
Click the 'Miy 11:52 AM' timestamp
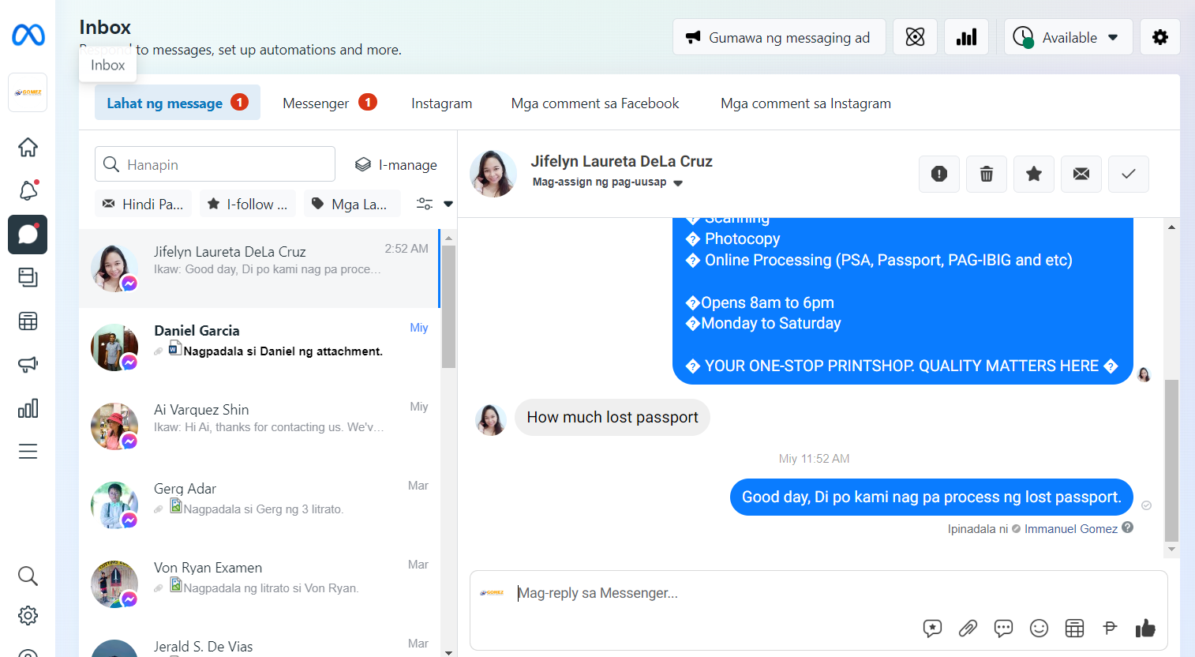pyautogui.click(x=815, y=459)
